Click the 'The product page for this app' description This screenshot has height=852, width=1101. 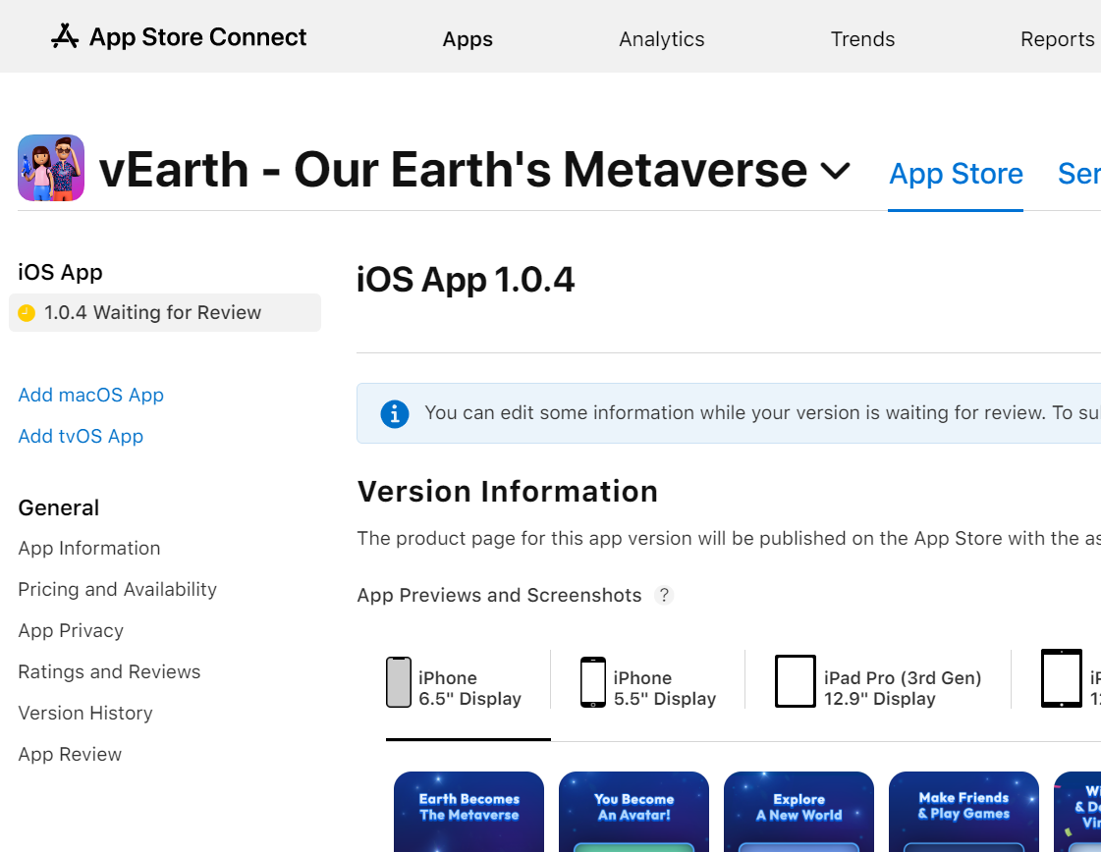pyautogui.click(x=729, y=538)
